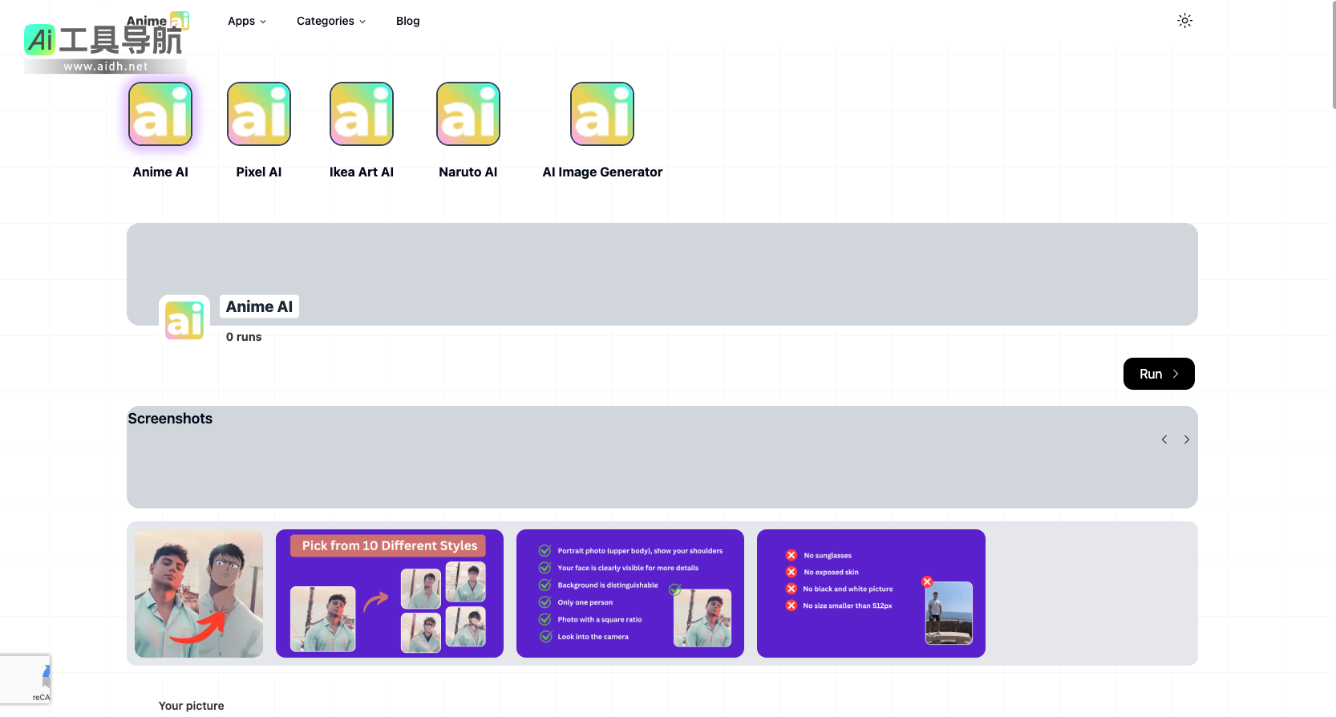The height and width of the screenshot is (717, 1336).
Task: Go to the Blog page
Action: [407, 21]
